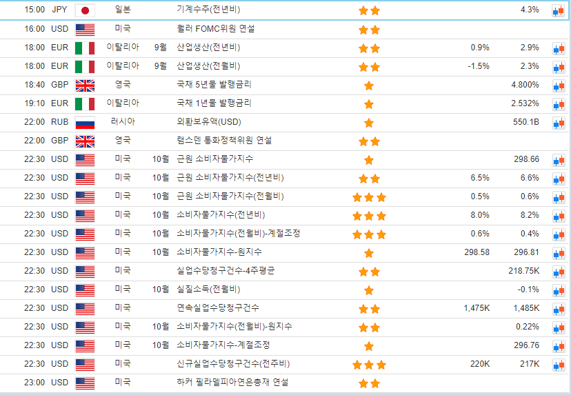Click Russia flag icon in 22:00 row
571x395 pixels.
[85, 123]
